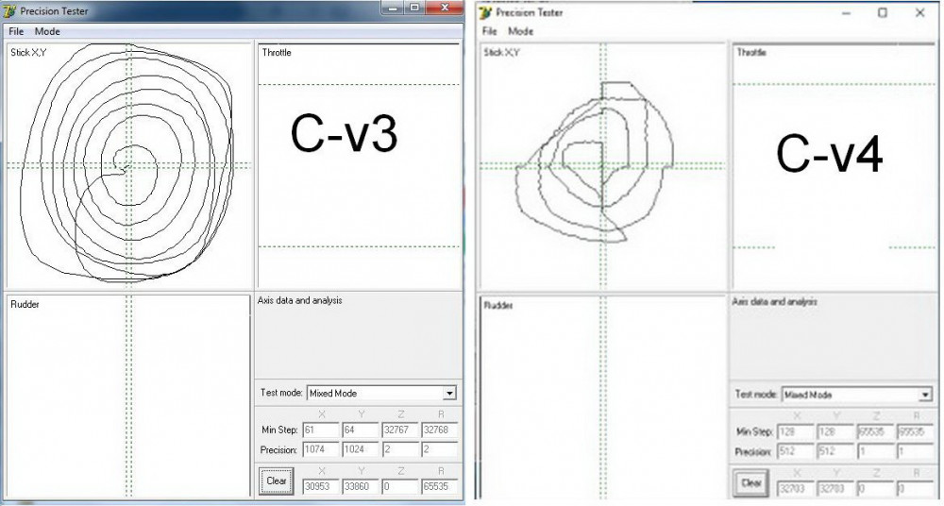
Task: Click the Precision Tester app icon in the left window's title bar
Action: point(9,10)
